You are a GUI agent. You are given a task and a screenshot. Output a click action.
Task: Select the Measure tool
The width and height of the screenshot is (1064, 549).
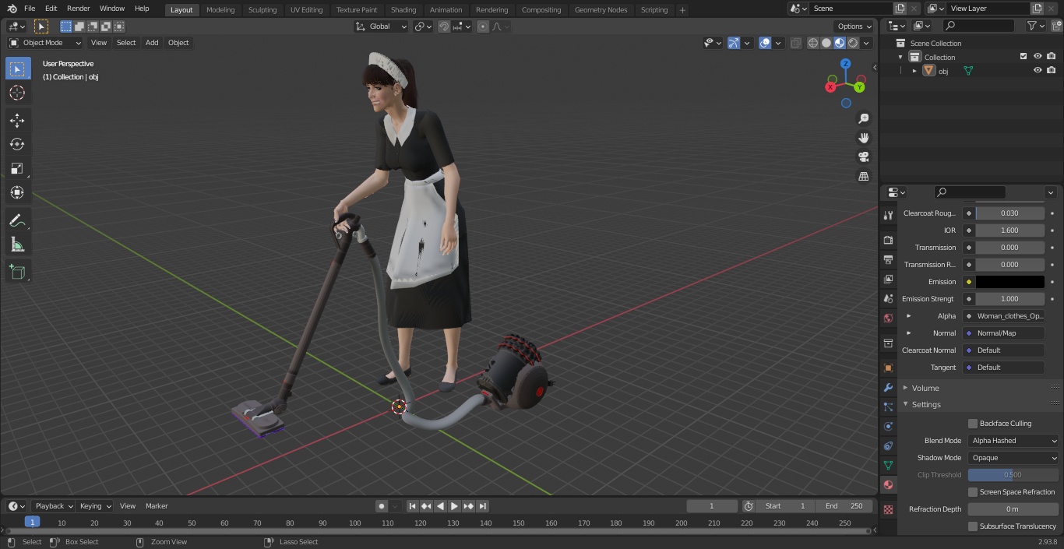coord(17,245)
